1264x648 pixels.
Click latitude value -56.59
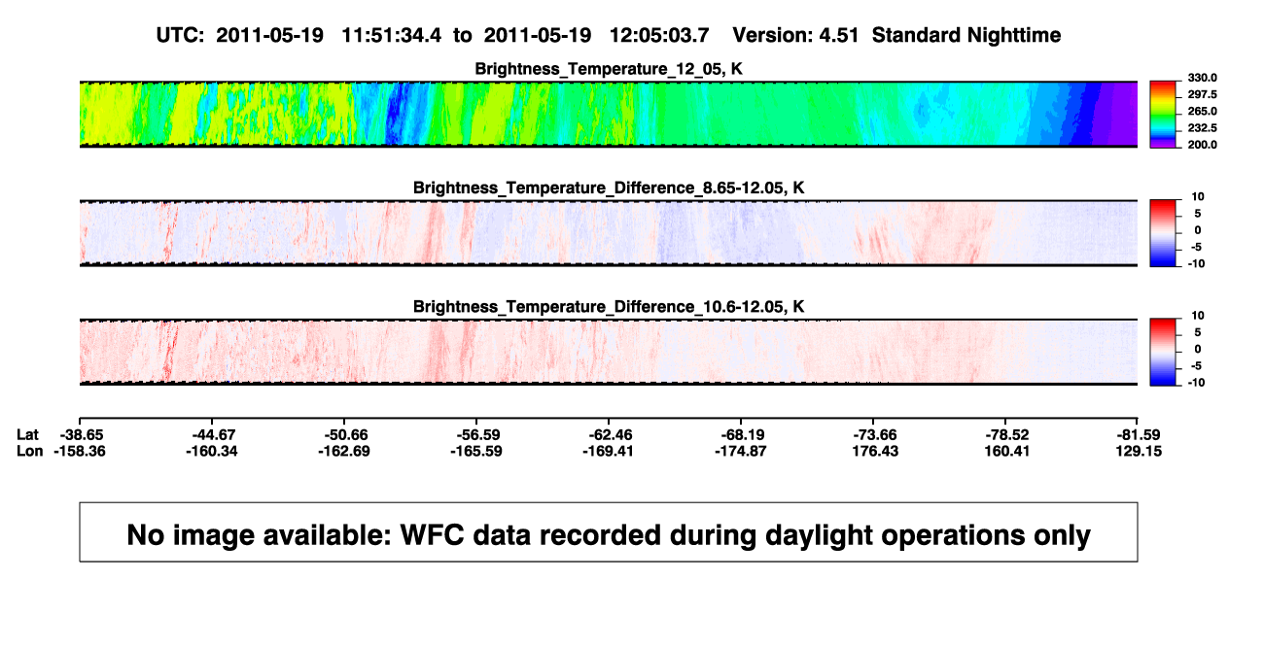coord(476,434)
